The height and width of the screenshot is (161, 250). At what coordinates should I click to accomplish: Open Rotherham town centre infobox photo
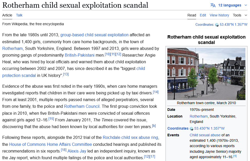[206, 74]
